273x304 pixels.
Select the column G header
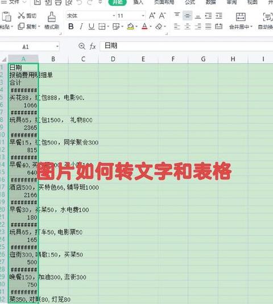point(203,59)
